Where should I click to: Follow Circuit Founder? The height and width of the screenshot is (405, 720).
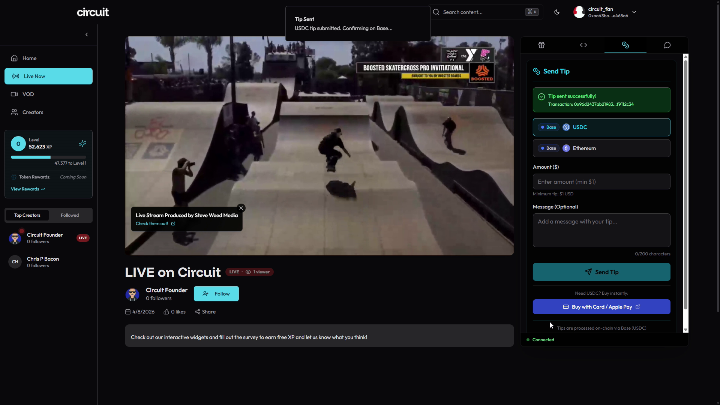click(216, 294)
